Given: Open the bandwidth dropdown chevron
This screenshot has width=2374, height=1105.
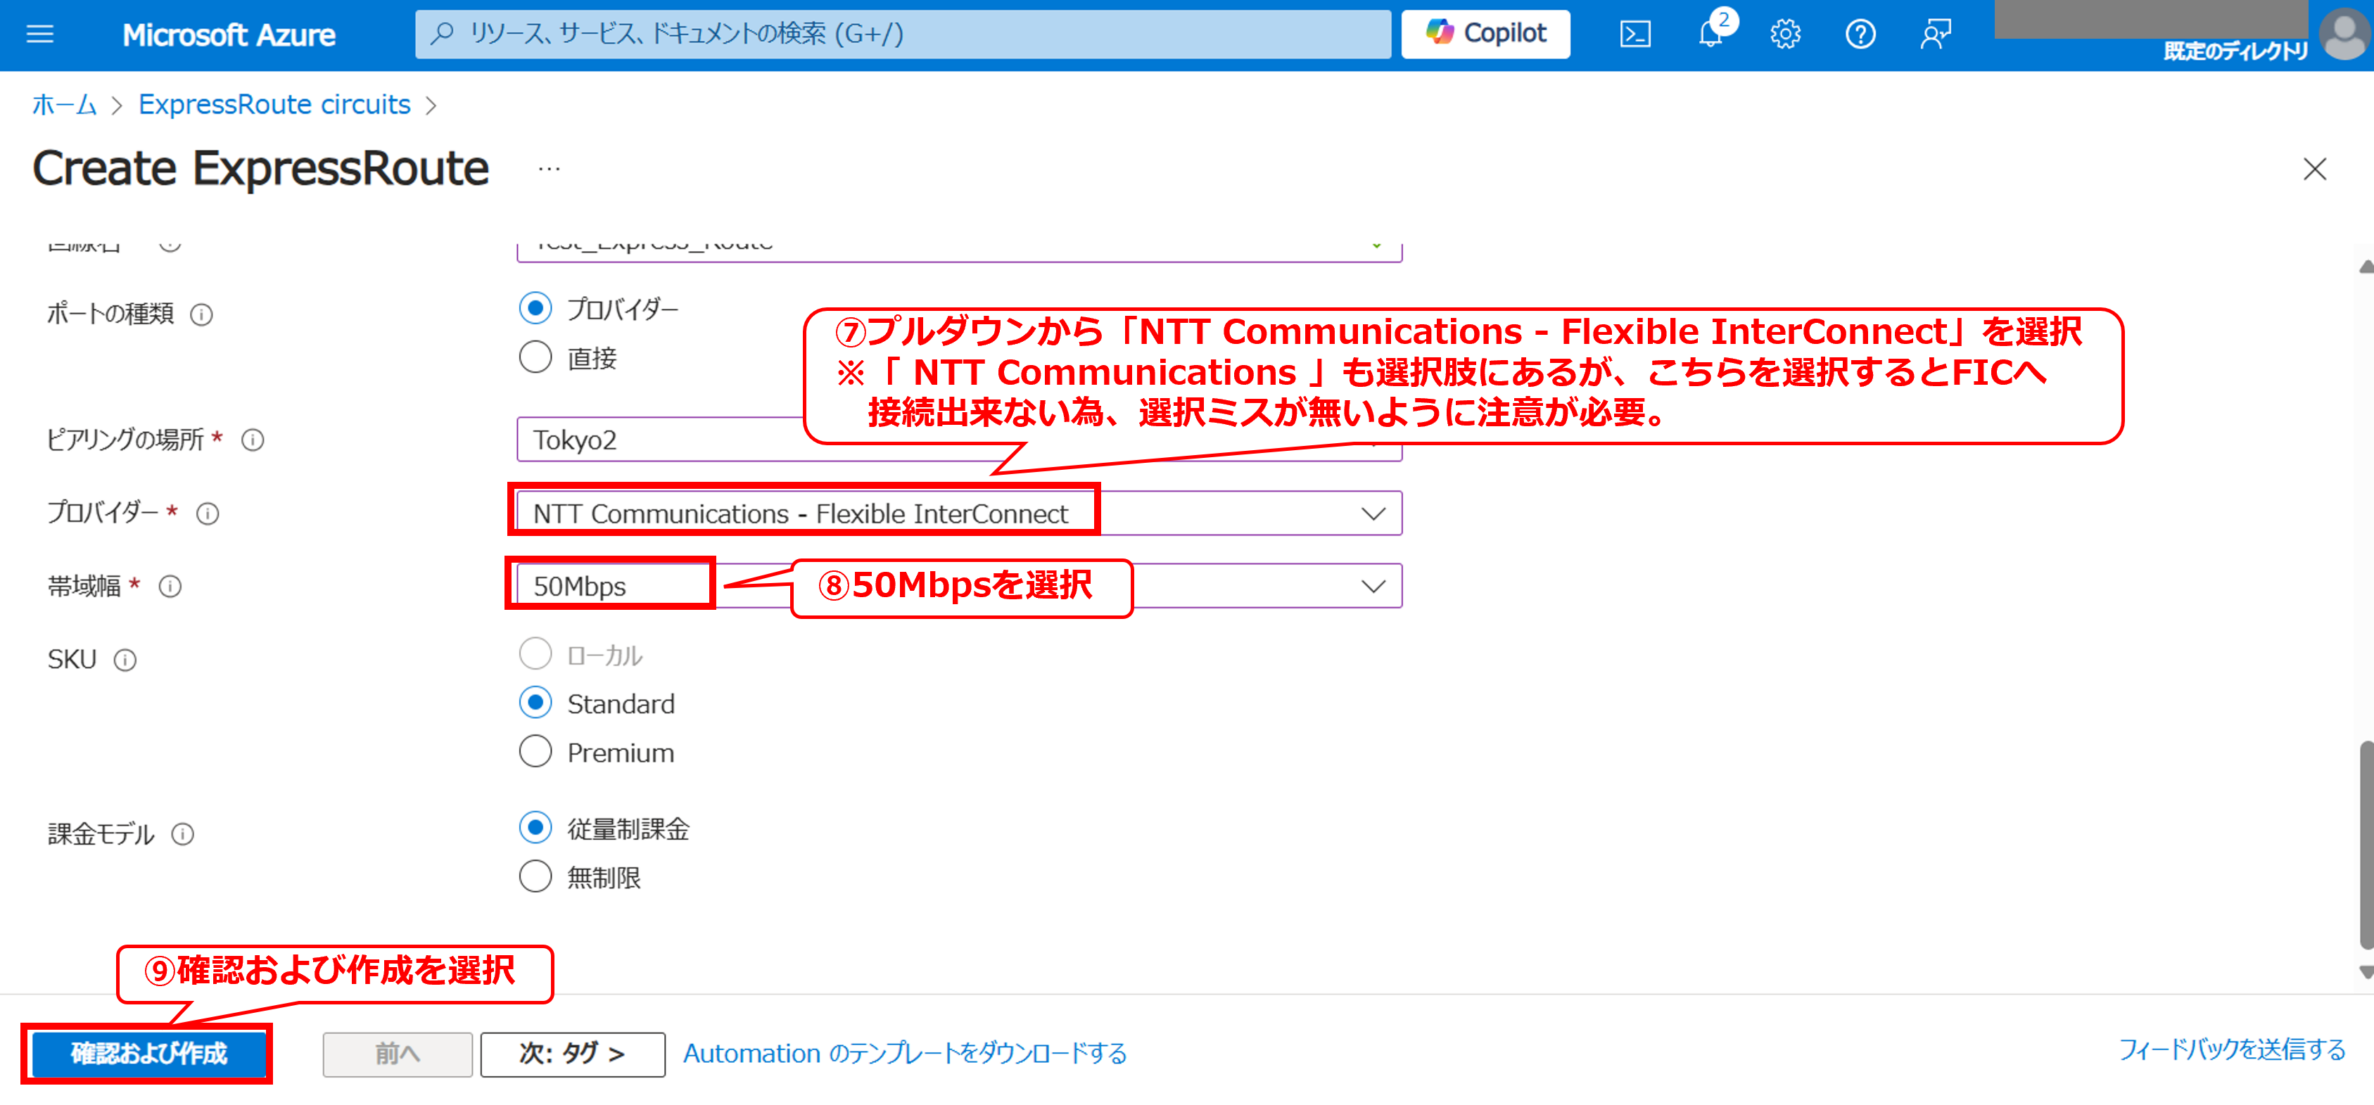Looking at the screenshot, I should pos(1373,586).
